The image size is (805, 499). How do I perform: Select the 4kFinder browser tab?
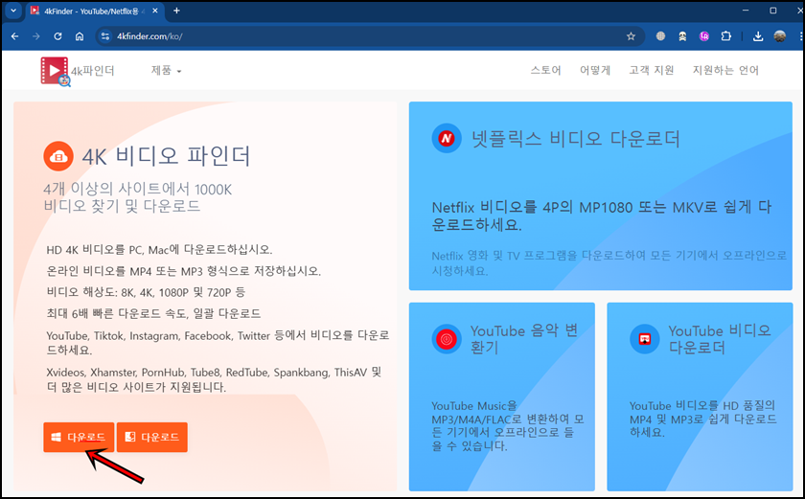94,11
